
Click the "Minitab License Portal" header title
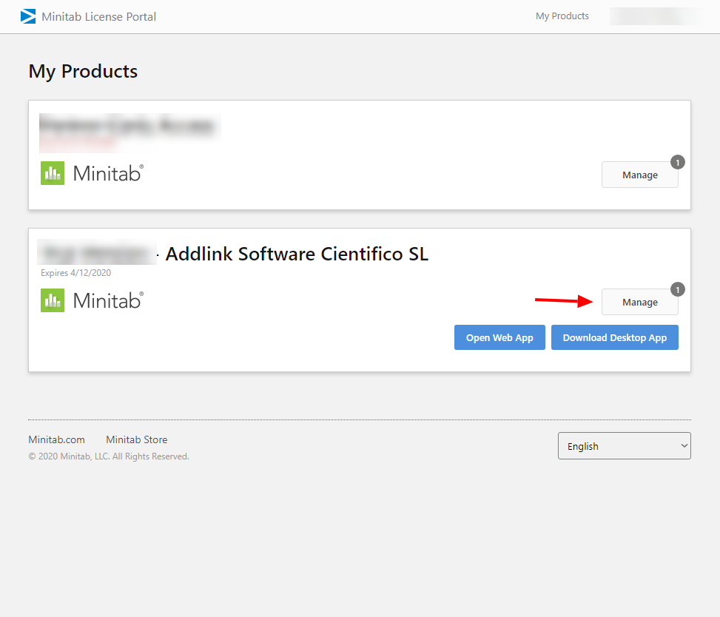pyautogui.click(x=99, y=16)
